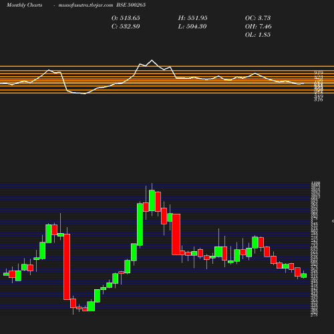The width and height of the screenshot is (334, 334).
Task: Click the "OH: 7.46" reading
Action: [x=259, y=26]
